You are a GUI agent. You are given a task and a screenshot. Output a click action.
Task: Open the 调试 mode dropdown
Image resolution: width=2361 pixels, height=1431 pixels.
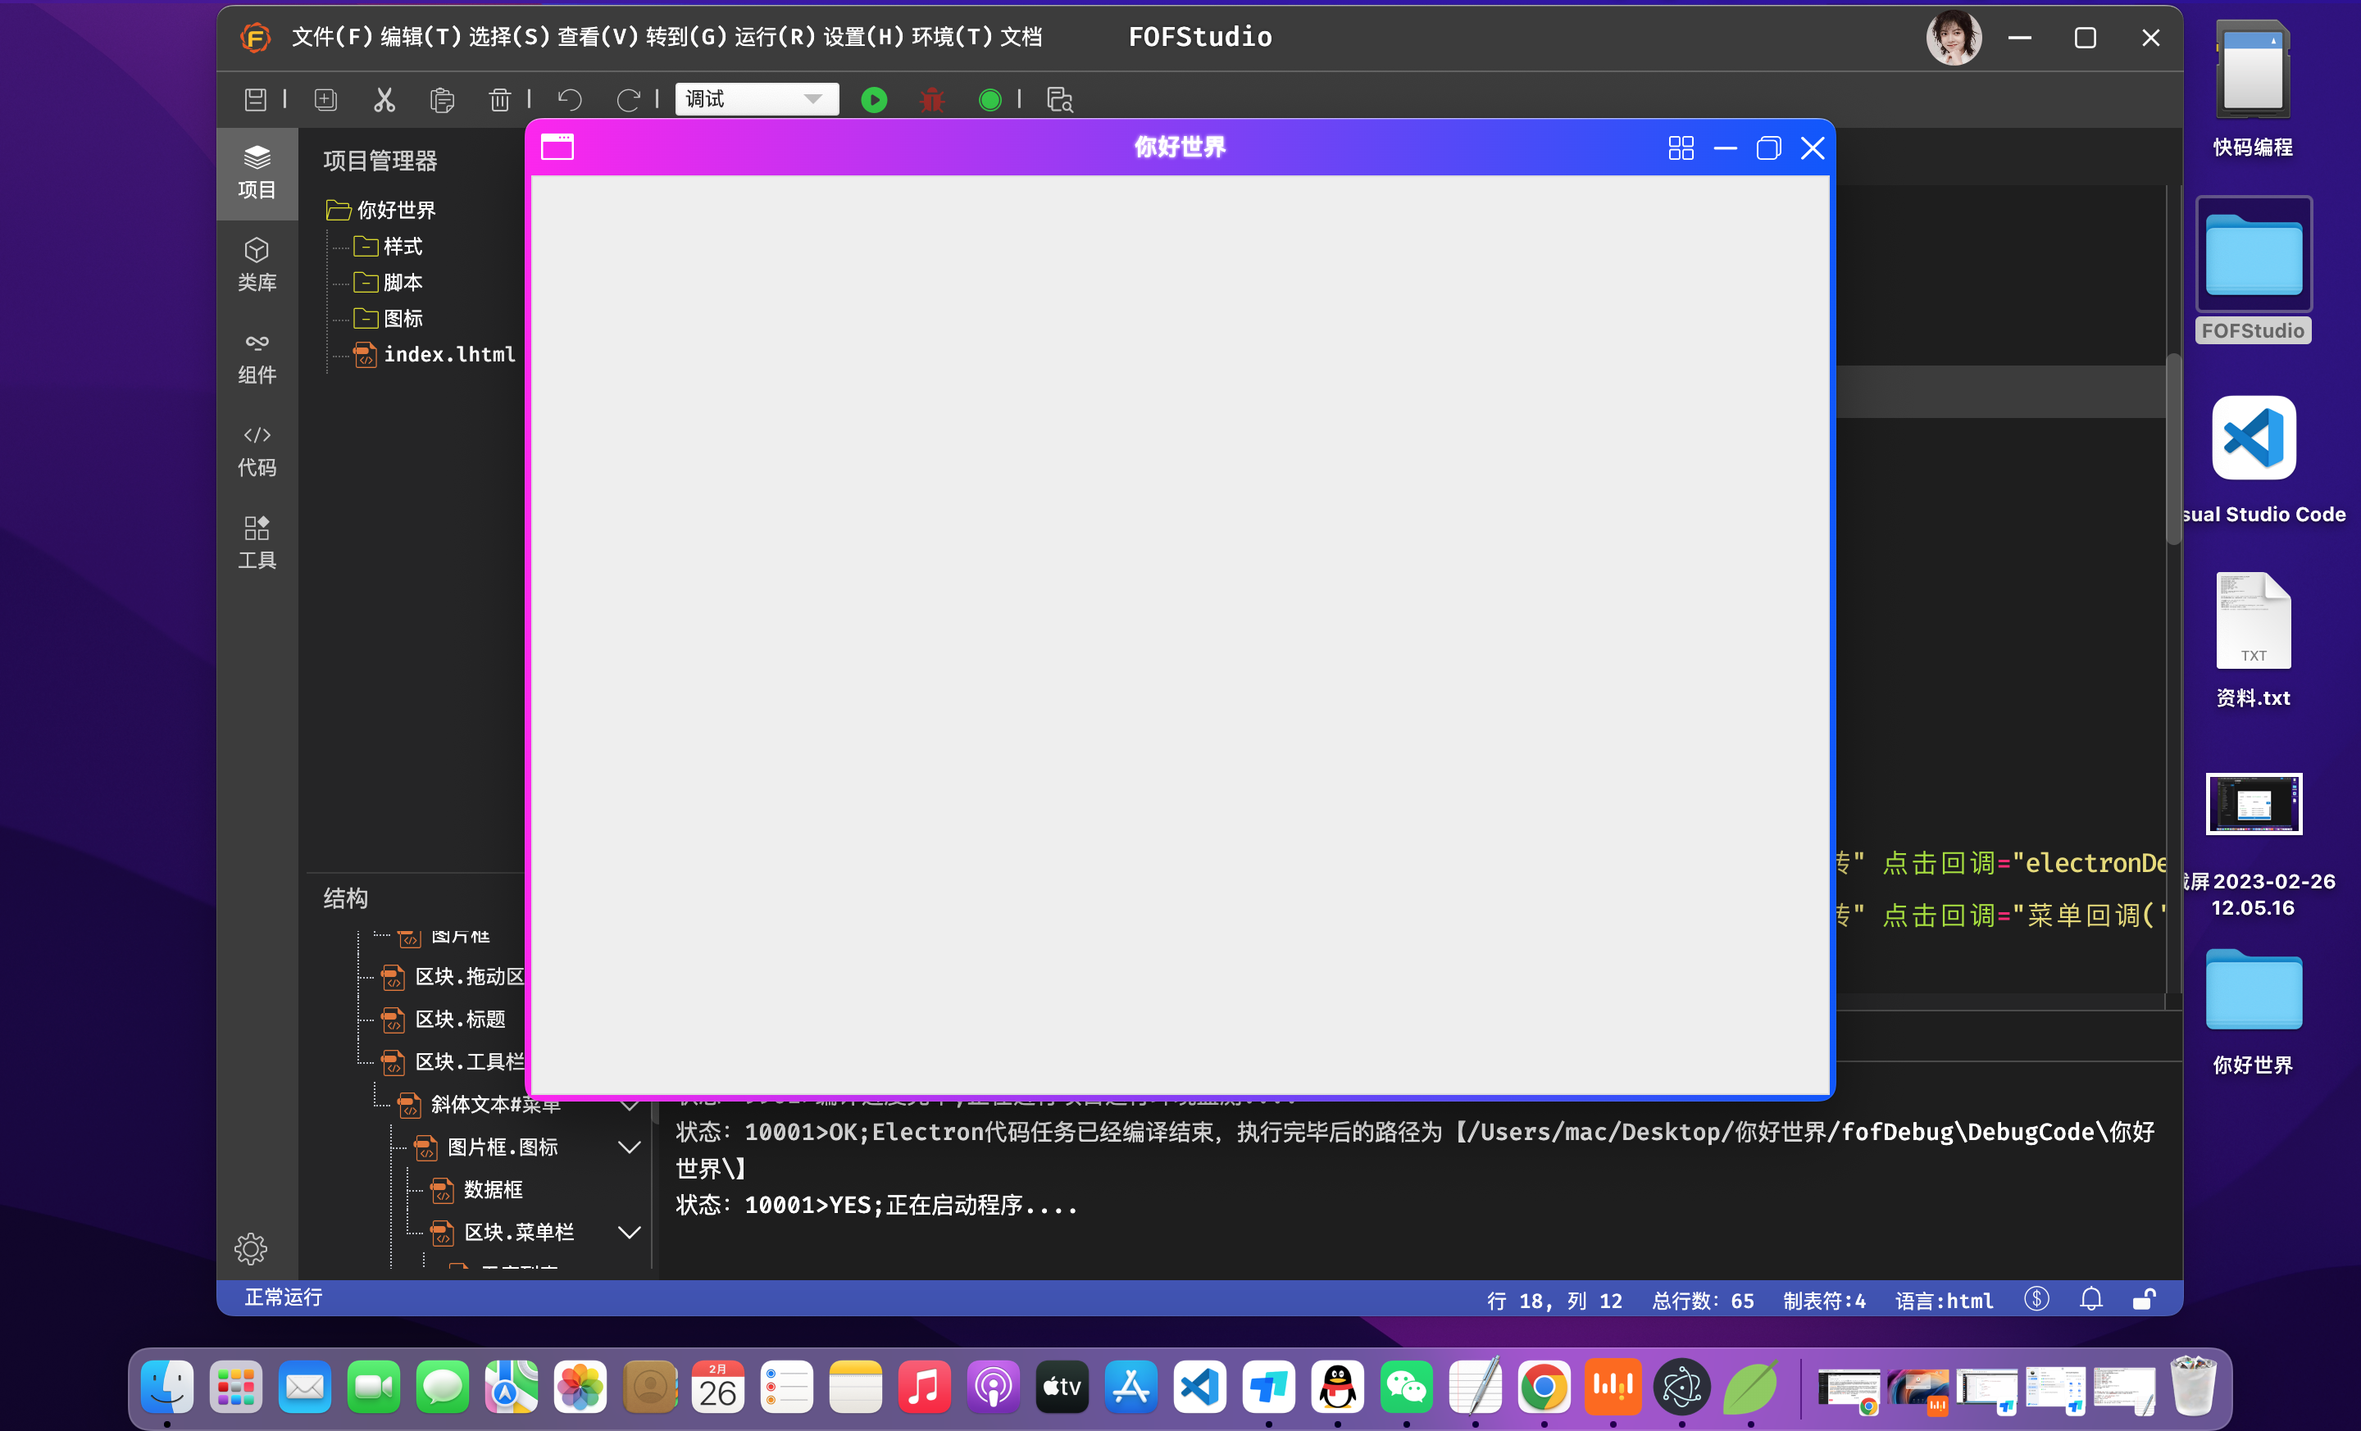[x=757, y=98]
